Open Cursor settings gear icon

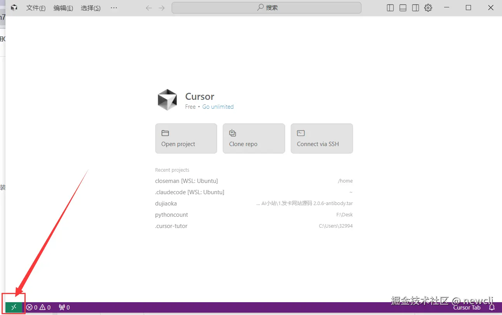pos(428,8)
